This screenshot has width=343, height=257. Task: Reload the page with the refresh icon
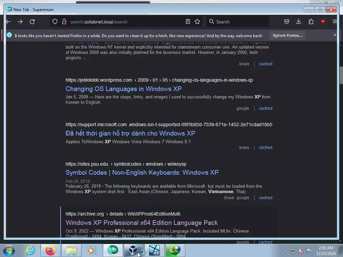[x=32, y=22]
